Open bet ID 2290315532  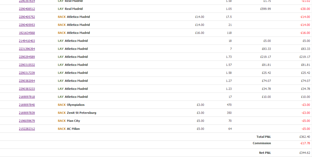pos(27,65)
